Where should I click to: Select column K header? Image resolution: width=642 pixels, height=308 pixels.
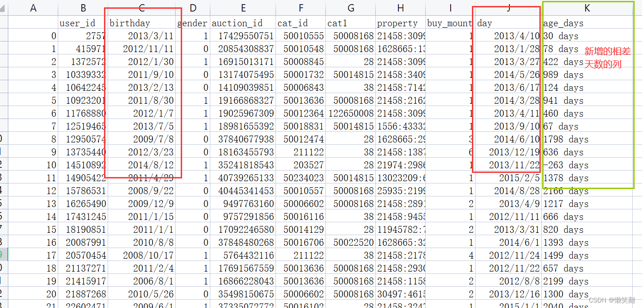(x=587, y=8)
